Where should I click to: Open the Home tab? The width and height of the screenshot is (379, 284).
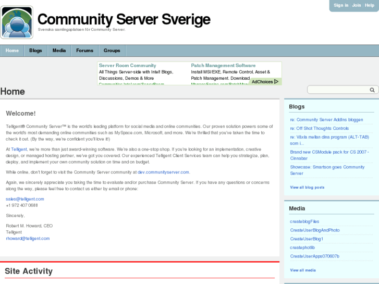pos(12,51)
